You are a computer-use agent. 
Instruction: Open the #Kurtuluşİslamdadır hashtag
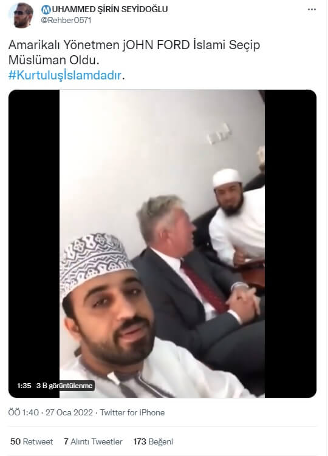64,75
